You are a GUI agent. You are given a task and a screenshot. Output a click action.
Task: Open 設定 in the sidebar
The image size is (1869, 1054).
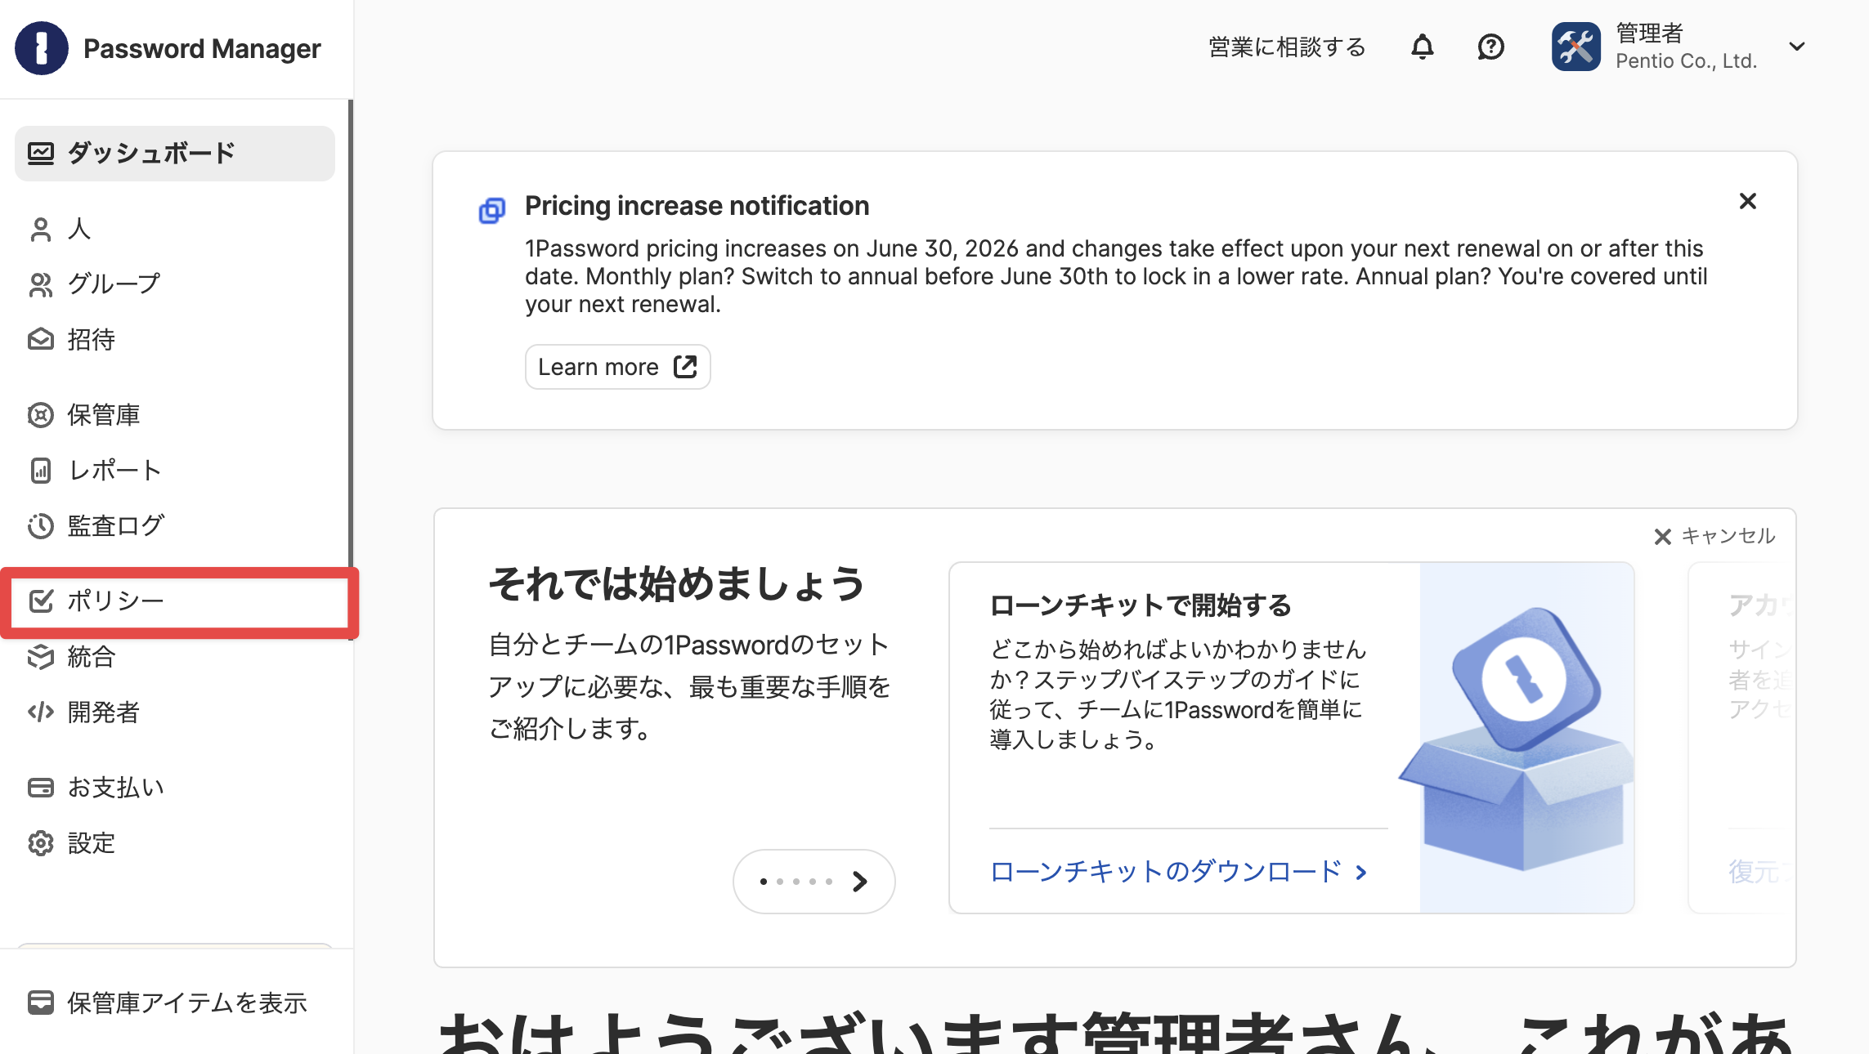click(175, 842)
